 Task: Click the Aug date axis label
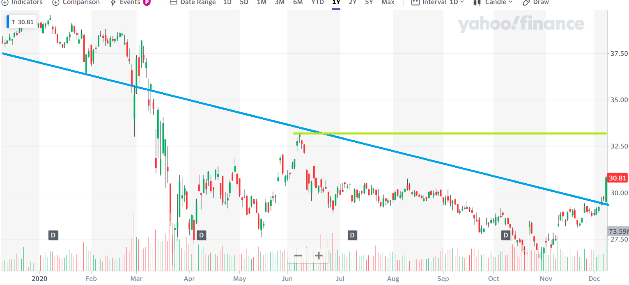point(393,278)
